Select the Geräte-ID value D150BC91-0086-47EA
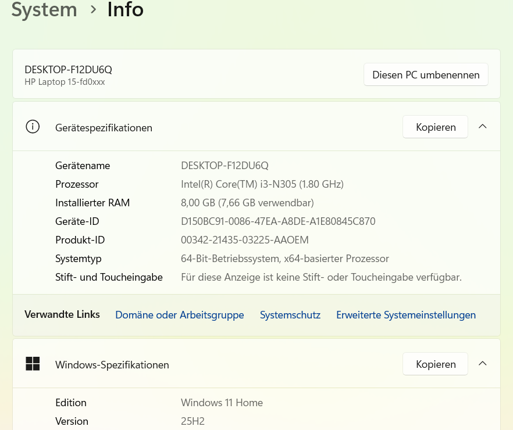The image size is (513, 430). pos(278,221)
